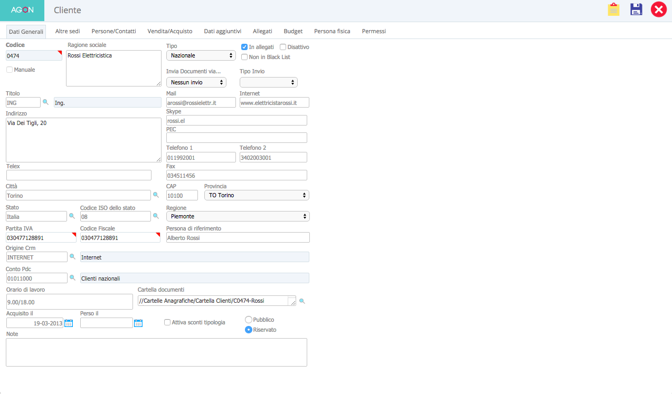This screenshot has height=394, width=672.
Task: Open calendar picker for Perso il
Action: click(x=138, y=323)
